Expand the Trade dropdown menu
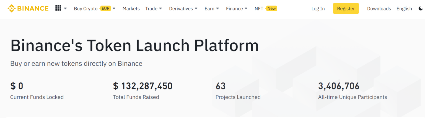Viewport: 425px width, 118px height. pyautogui.click(x=154, y=9)
